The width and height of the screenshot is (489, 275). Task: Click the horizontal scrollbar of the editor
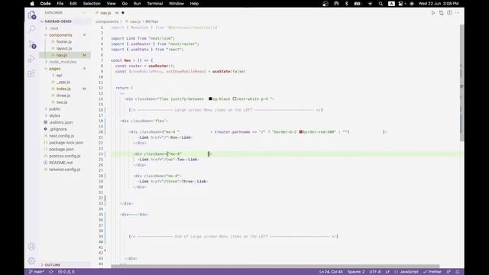coord(275,267)
